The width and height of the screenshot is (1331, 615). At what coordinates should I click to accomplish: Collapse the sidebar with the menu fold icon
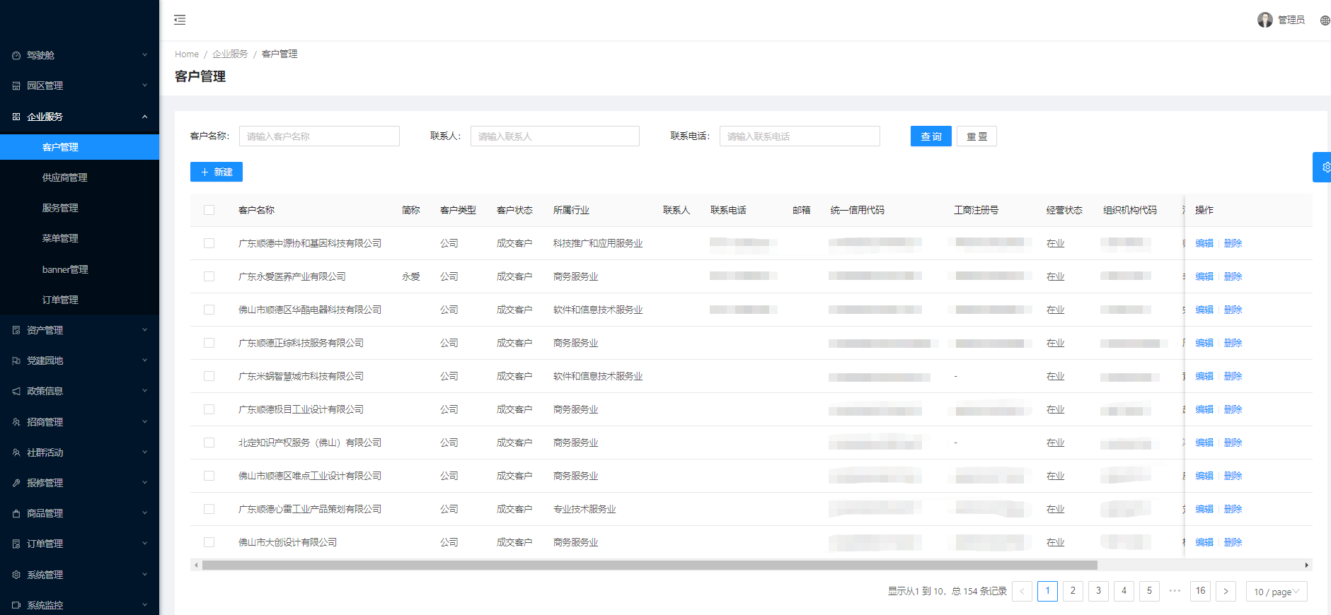pos(180,20)
